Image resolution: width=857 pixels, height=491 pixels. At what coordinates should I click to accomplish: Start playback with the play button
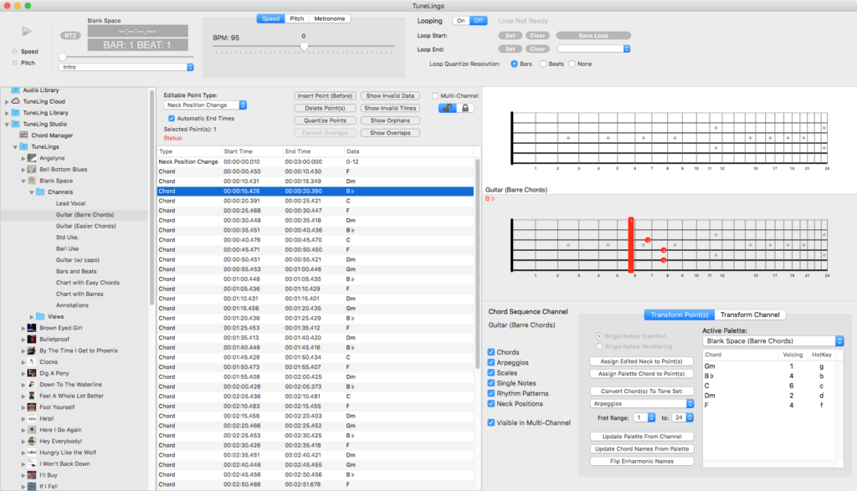pyautogui.click(x=27, y=31)
